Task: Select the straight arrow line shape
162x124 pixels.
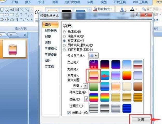Action: [x=27, y=10]
